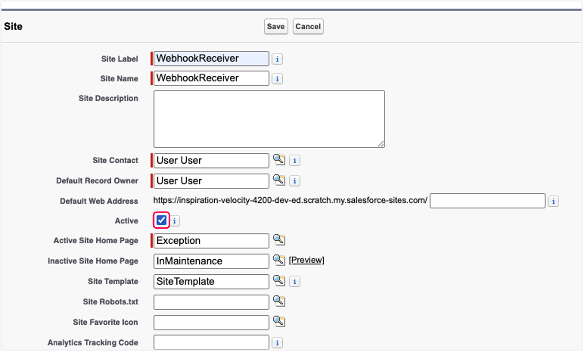Click the Site Label input field
583x351 pixels.
[x=211, y=58]
